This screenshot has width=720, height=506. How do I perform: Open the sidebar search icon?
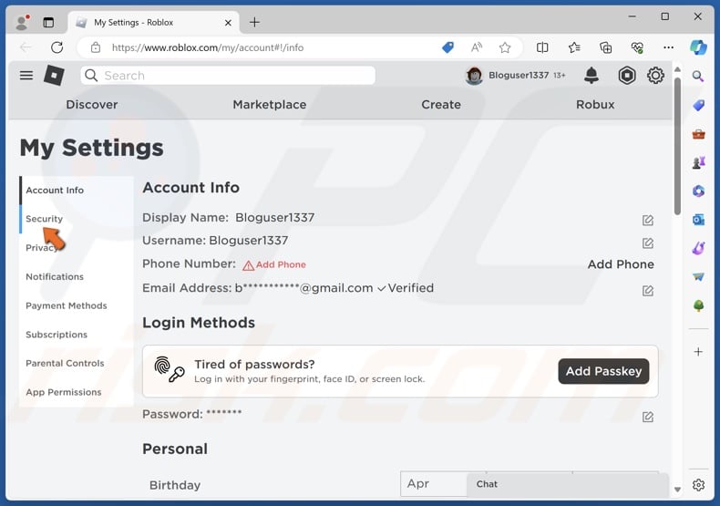tap(698, 77)
